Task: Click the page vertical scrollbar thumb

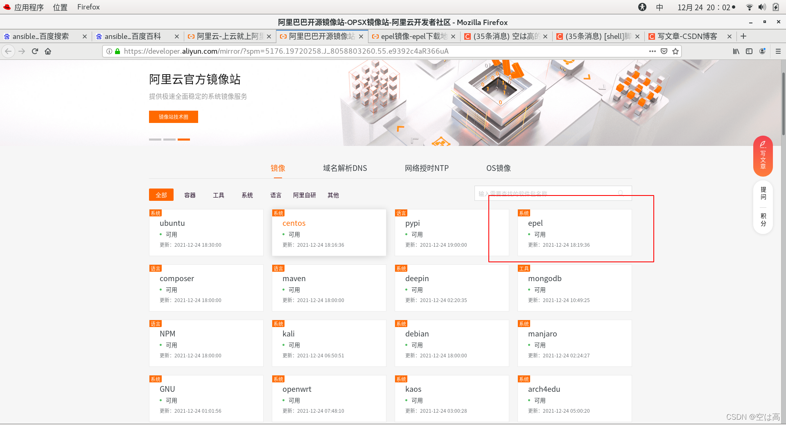Action: [784, 104]
